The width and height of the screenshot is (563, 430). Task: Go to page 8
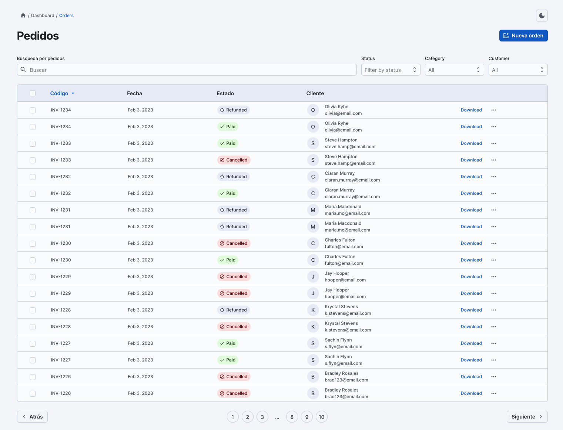tap(292, 417)
